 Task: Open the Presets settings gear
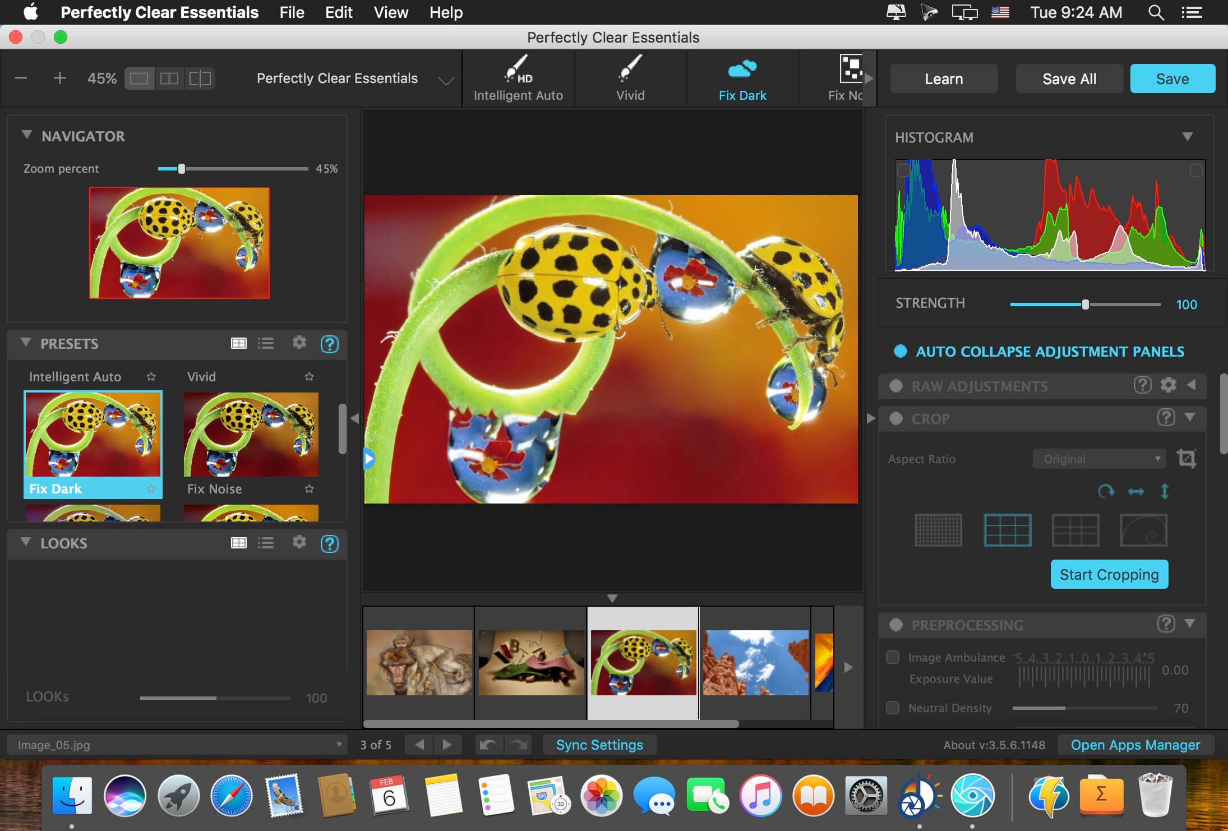299,343
